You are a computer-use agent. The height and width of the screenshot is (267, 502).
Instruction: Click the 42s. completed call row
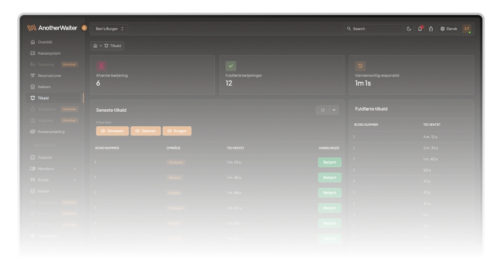[x=412, y=203]
